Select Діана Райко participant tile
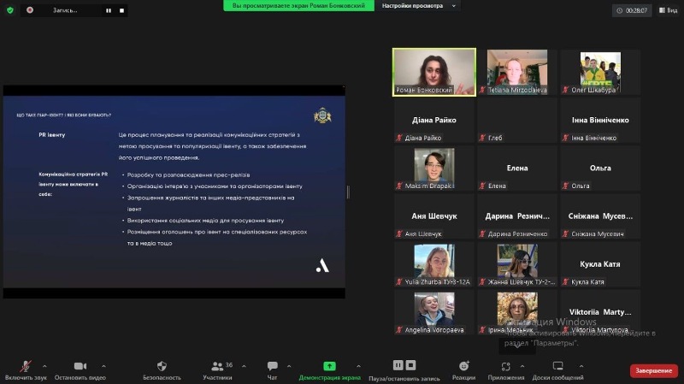 [x=434, y=121]
